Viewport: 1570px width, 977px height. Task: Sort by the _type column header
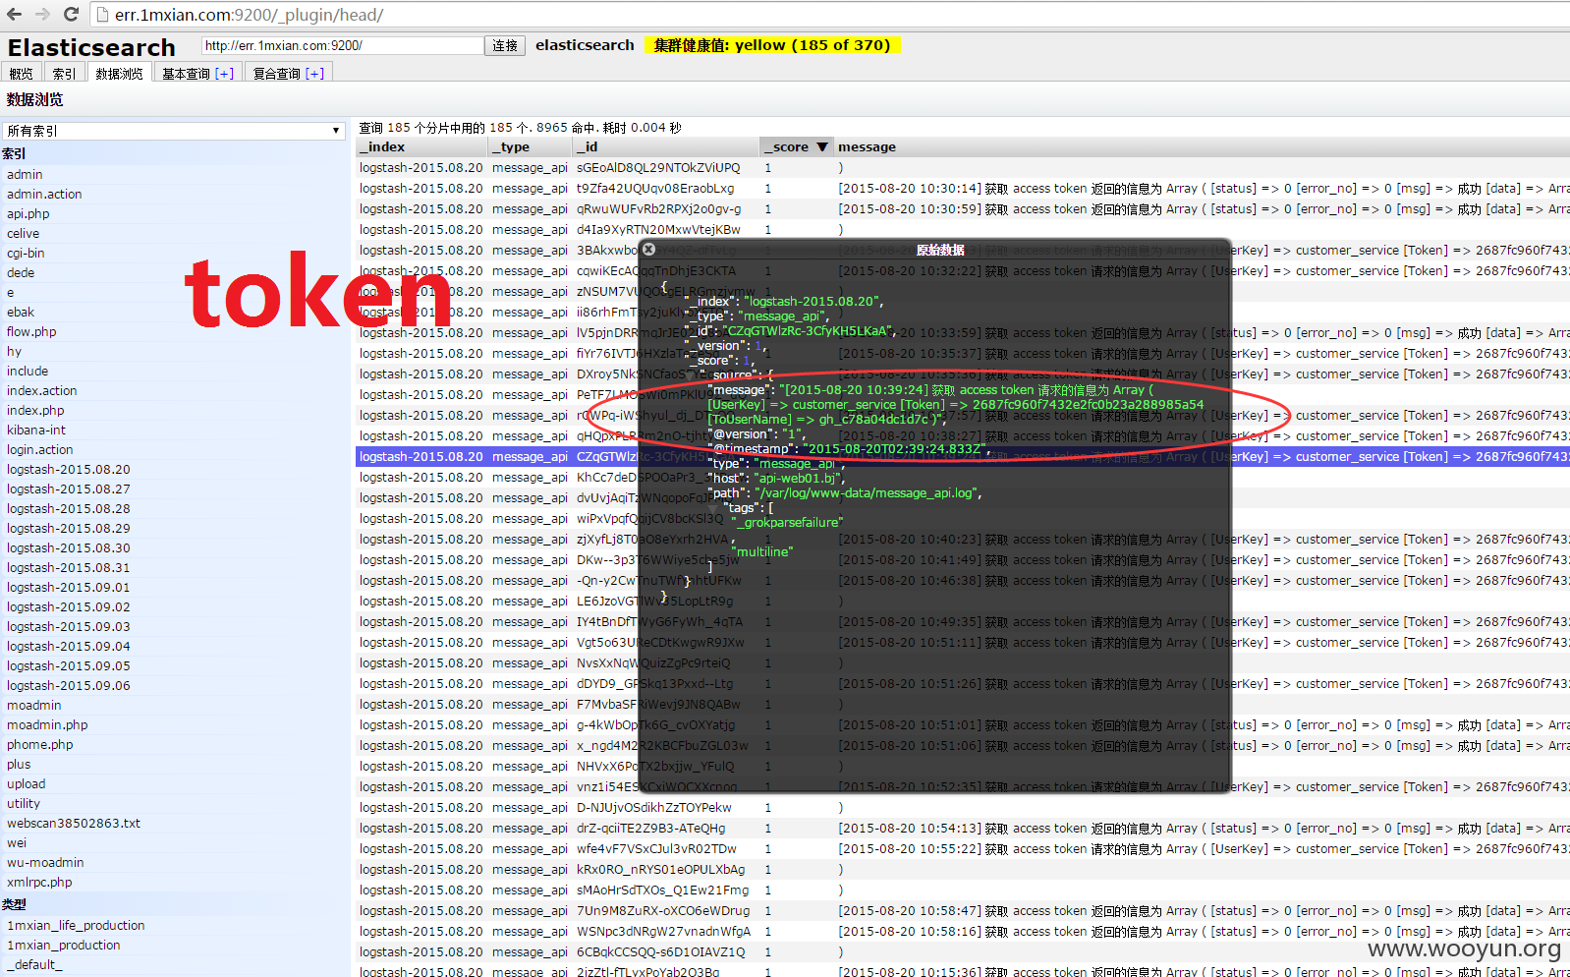pyautogui.click(x=531, y=147)
